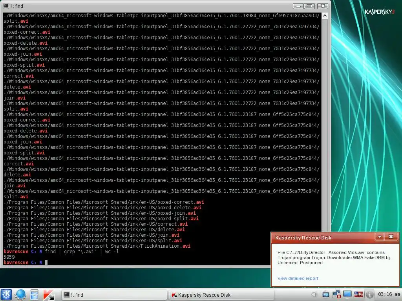The image size is (402, 301).
Task: Open the US keyboard layout flag indicator
Action: point(358,294)
